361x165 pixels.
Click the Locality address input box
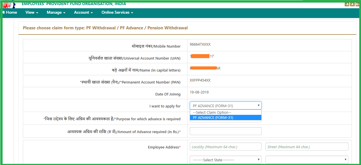pos(225,146)
